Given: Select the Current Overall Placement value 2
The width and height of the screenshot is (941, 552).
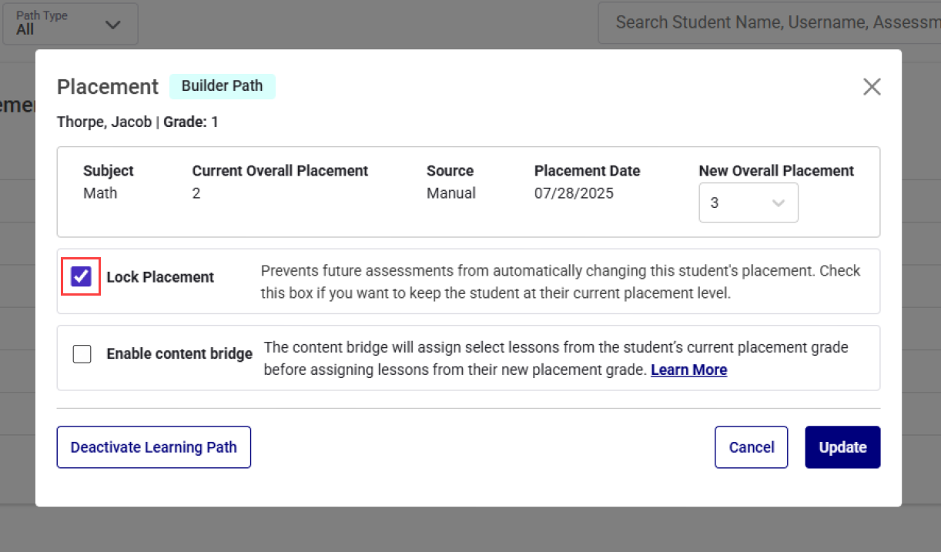Looking at the screenshot, I should (196, 193).
